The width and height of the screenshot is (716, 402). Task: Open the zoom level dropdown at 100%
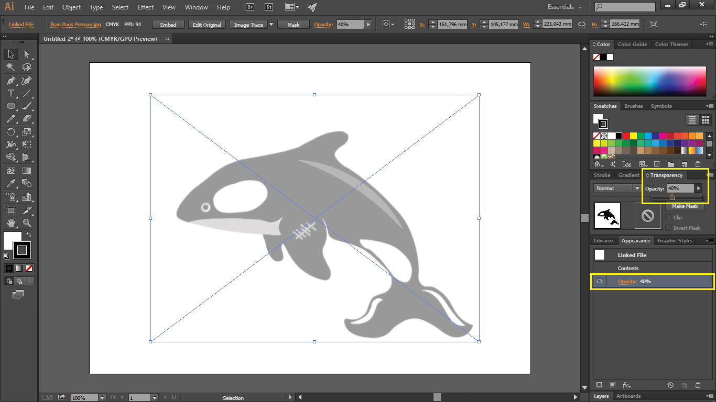(x=102, y=398)
